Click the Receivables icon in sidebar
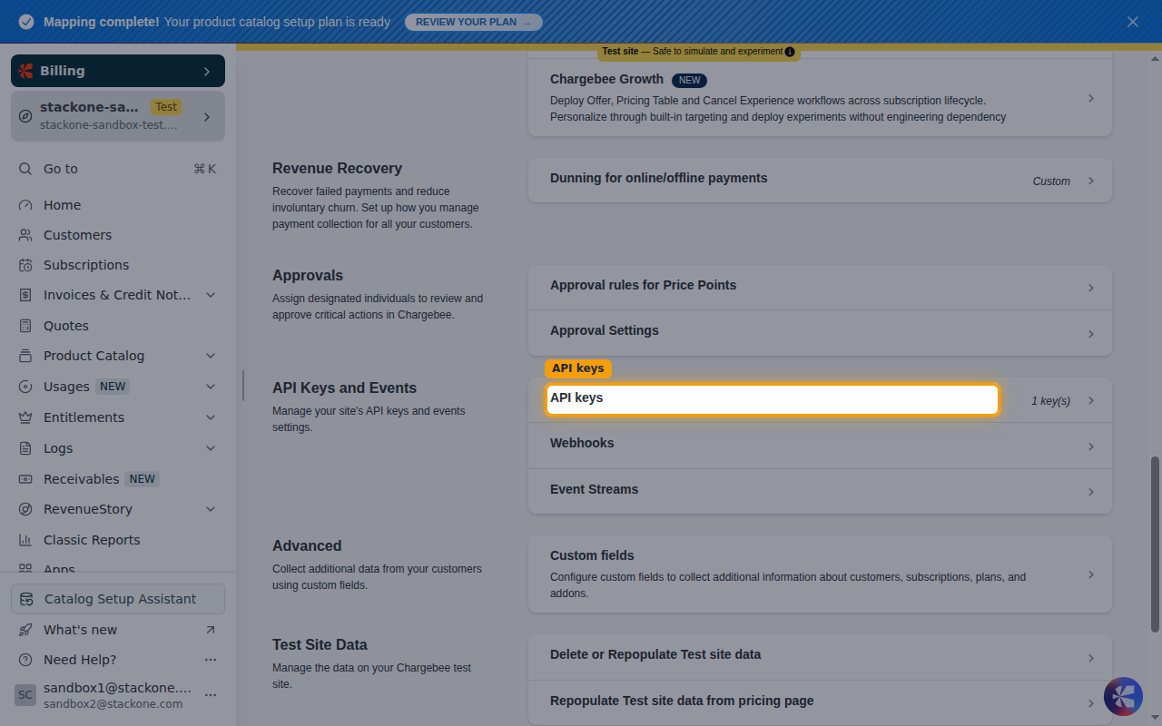 coord(25,479)
